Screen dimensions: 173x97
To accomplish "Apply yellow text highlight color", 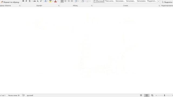I will coord(51,1).
